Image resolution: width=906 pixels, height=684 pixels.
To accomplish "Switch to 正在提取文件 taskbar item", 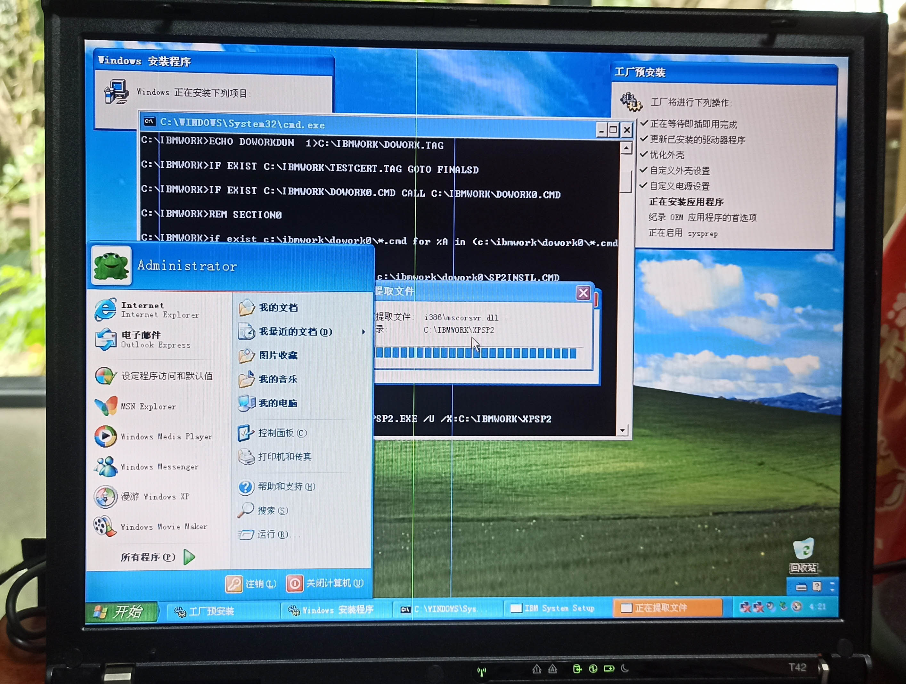I will pyautogui.click(x=668, y=608).
